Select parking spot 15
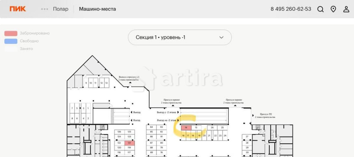Image resolution: width=354 pixels, height=157 pixels. 196,128
